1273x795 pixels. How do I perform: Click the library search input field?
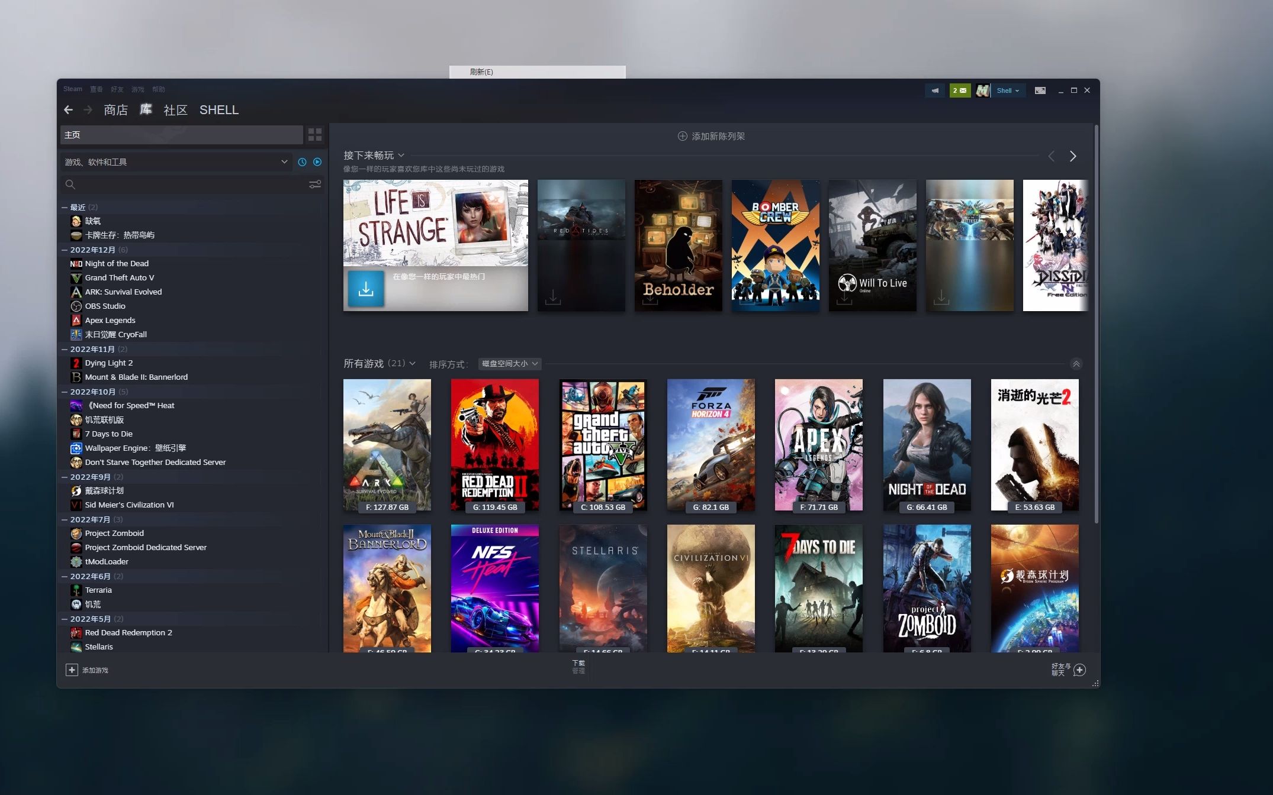click(x=193, y=185)
